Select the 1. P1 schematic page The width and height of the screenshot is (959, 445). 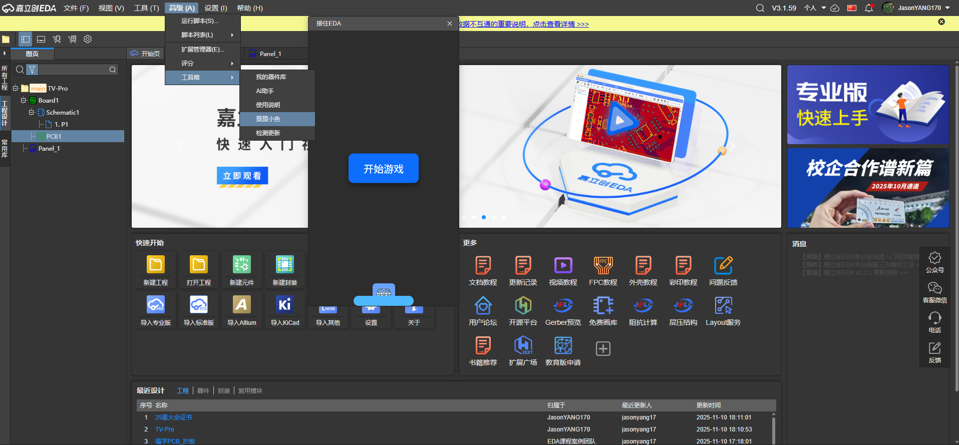pos(61,125)
